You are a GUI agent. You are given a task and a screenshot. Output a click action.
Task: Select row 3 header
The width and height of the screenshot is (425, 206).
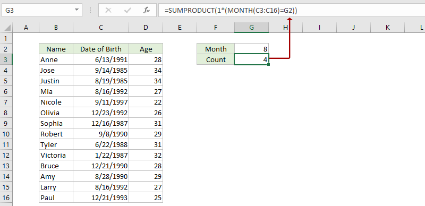pos(6,59)
